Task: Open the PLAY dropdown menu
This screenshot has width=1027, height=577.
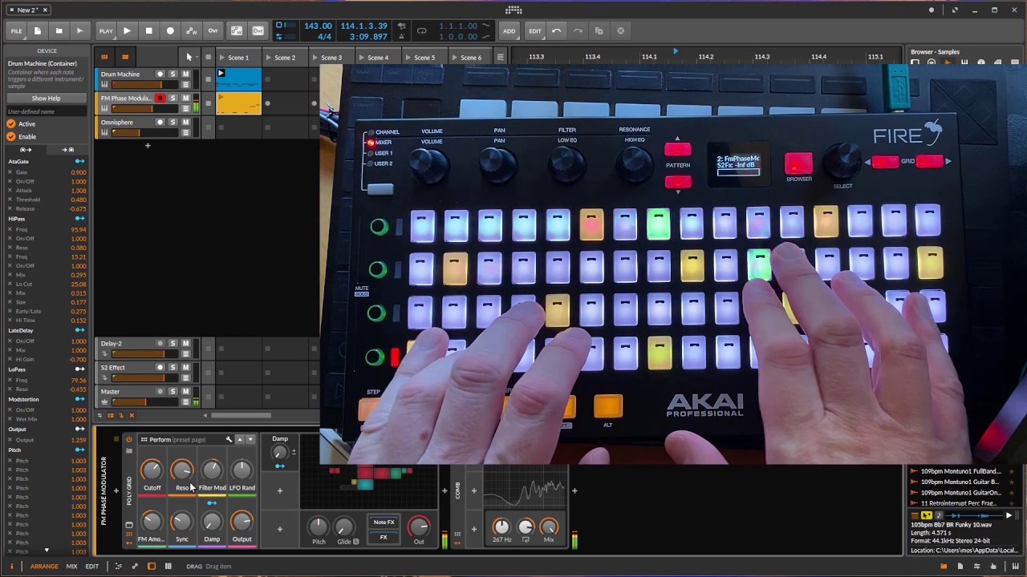Action: 106,30
